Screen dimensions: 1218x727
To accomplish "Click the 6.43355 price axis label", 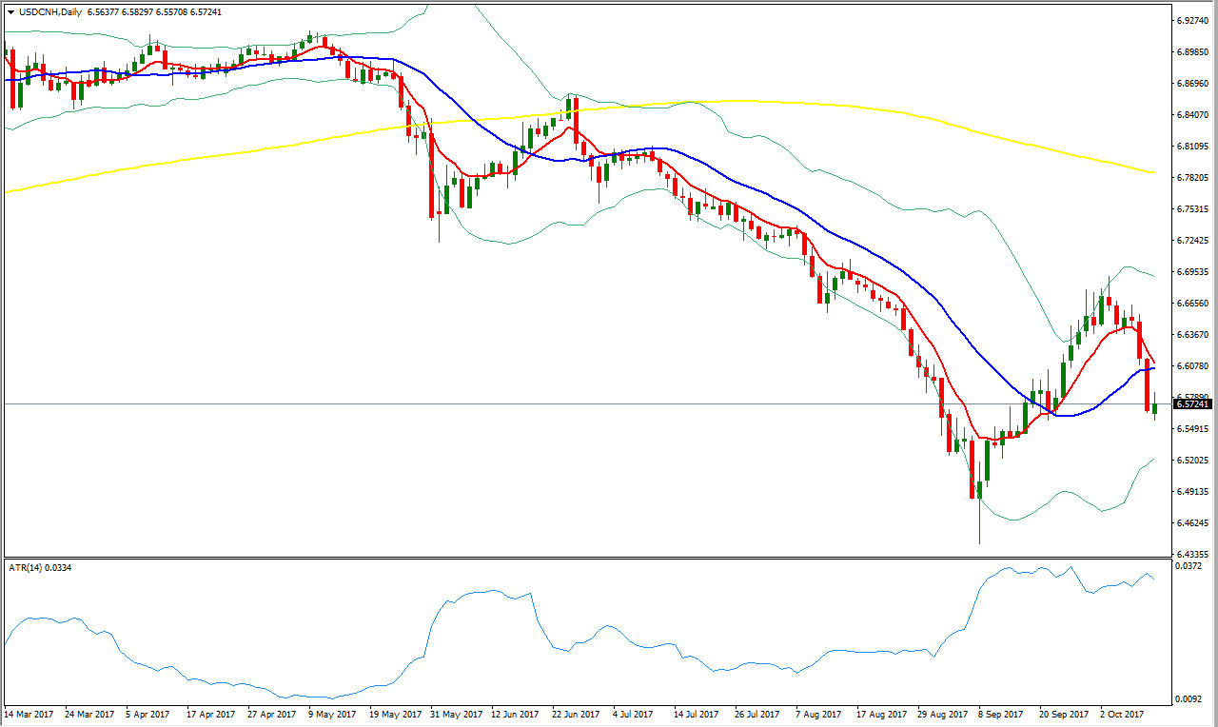I will tap(1193, 554).
